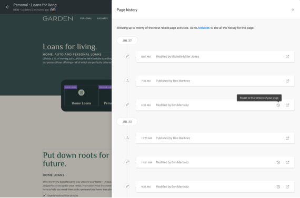Select the JUL 23 date chip

pos(127,122)
